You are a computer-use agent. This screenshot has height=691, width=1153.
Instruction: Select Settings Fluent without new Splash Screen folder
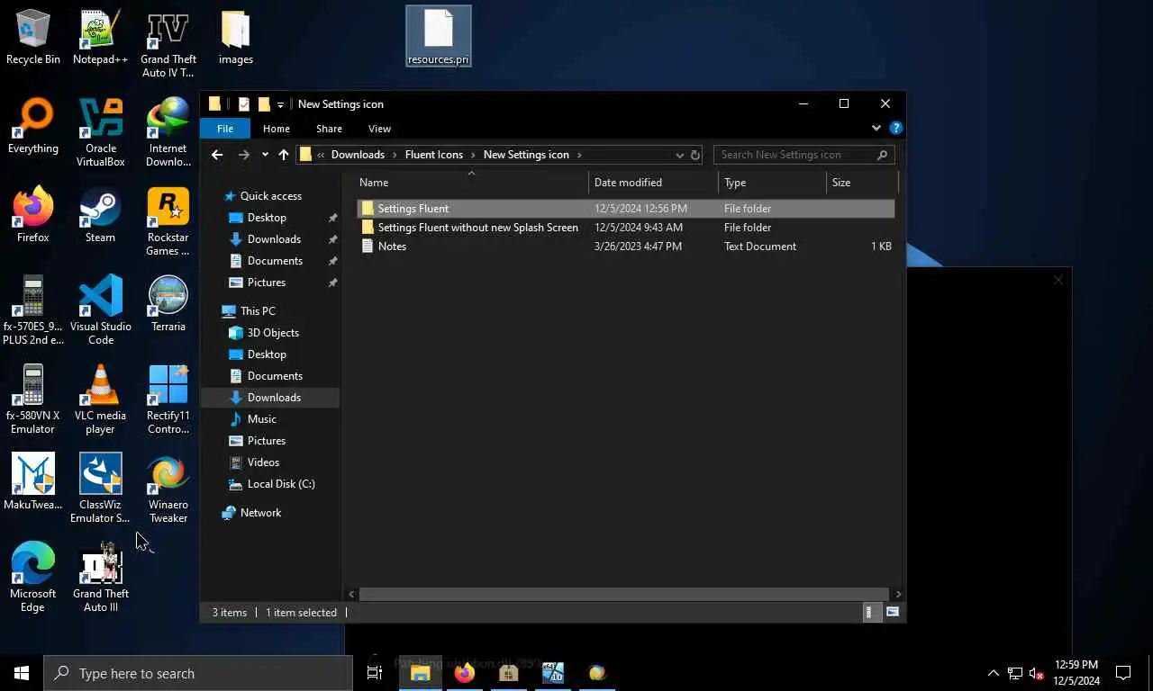point(625,228)
